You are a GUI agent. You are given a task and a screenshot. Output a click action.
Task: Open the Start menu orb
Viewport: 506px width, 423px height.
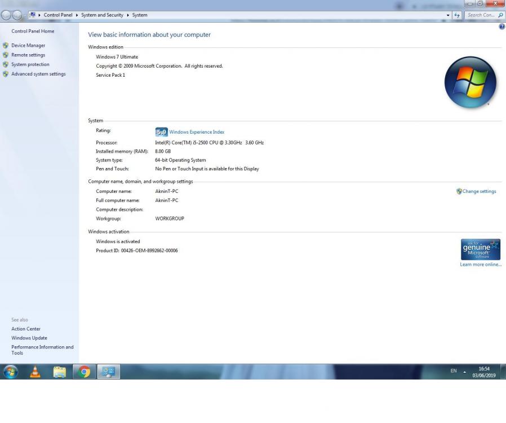(x=10, y=372)
